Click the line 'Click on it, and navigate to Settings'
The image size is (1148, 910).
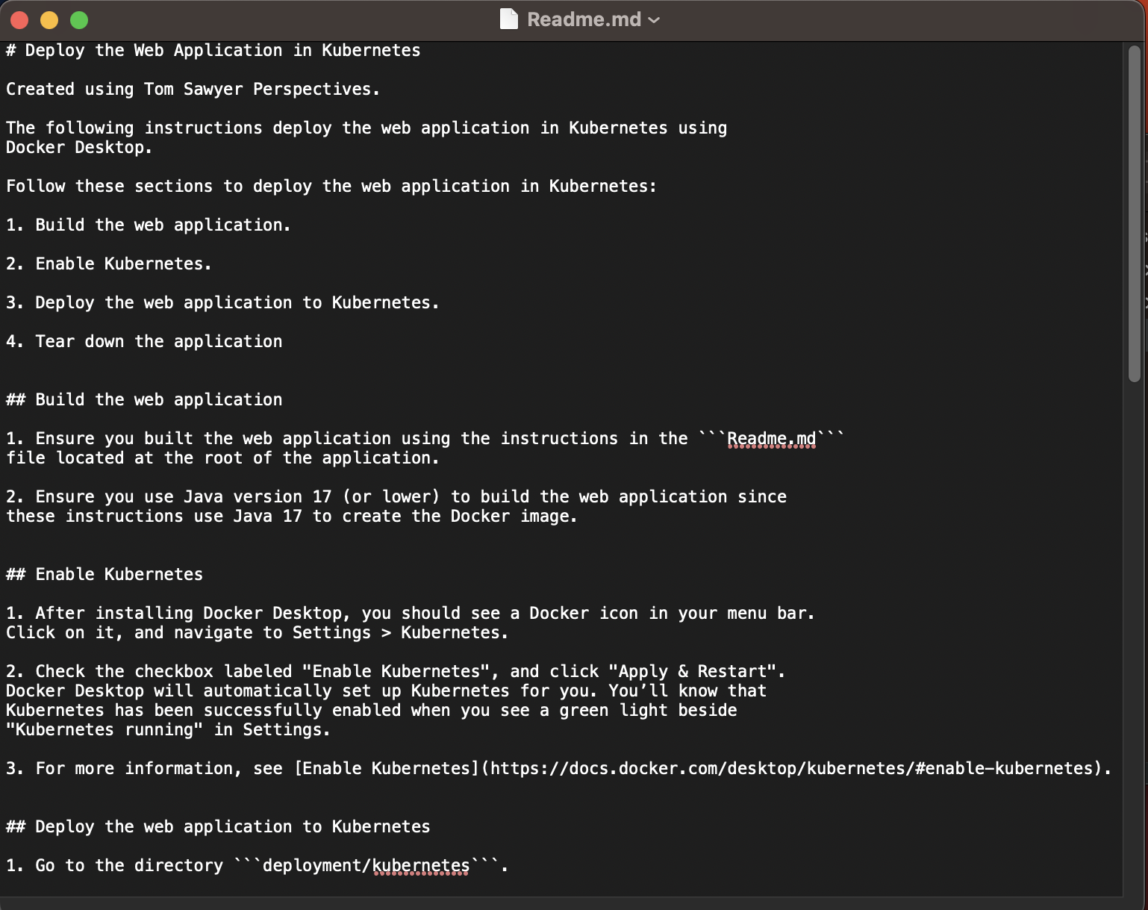(258, 633)
